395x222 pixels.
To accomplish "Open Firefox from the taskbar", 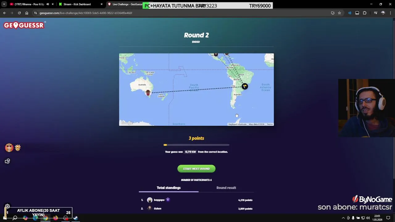I will [56, 218].
